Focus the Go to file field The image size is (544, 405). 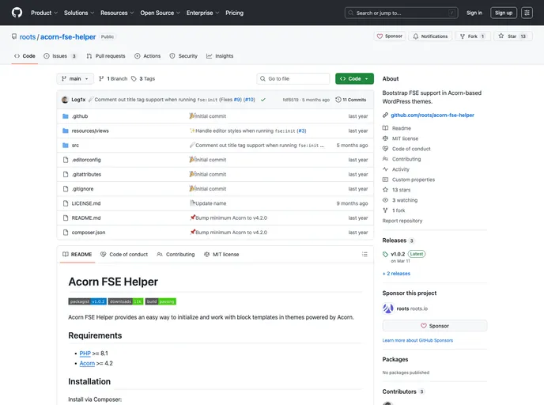tap(293, 79)
